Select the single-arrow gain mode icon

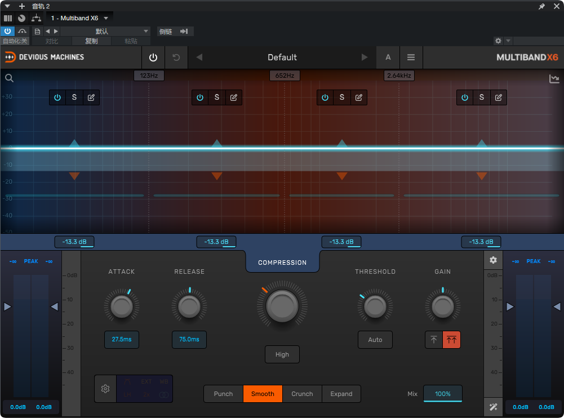pos(434,340)
